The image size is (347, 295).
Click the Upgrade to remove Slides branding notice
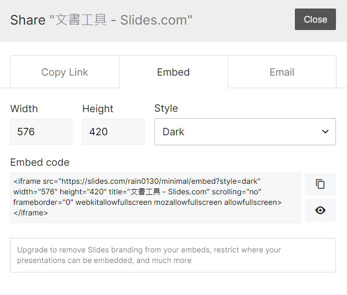point(173,255)
